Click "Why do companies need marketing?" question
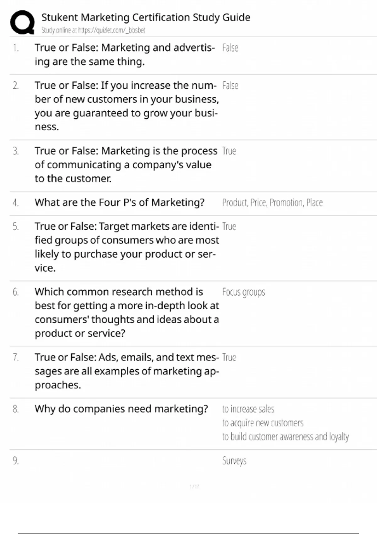The width and height of the screenshot is (377, 534). [x=121, y=409]
